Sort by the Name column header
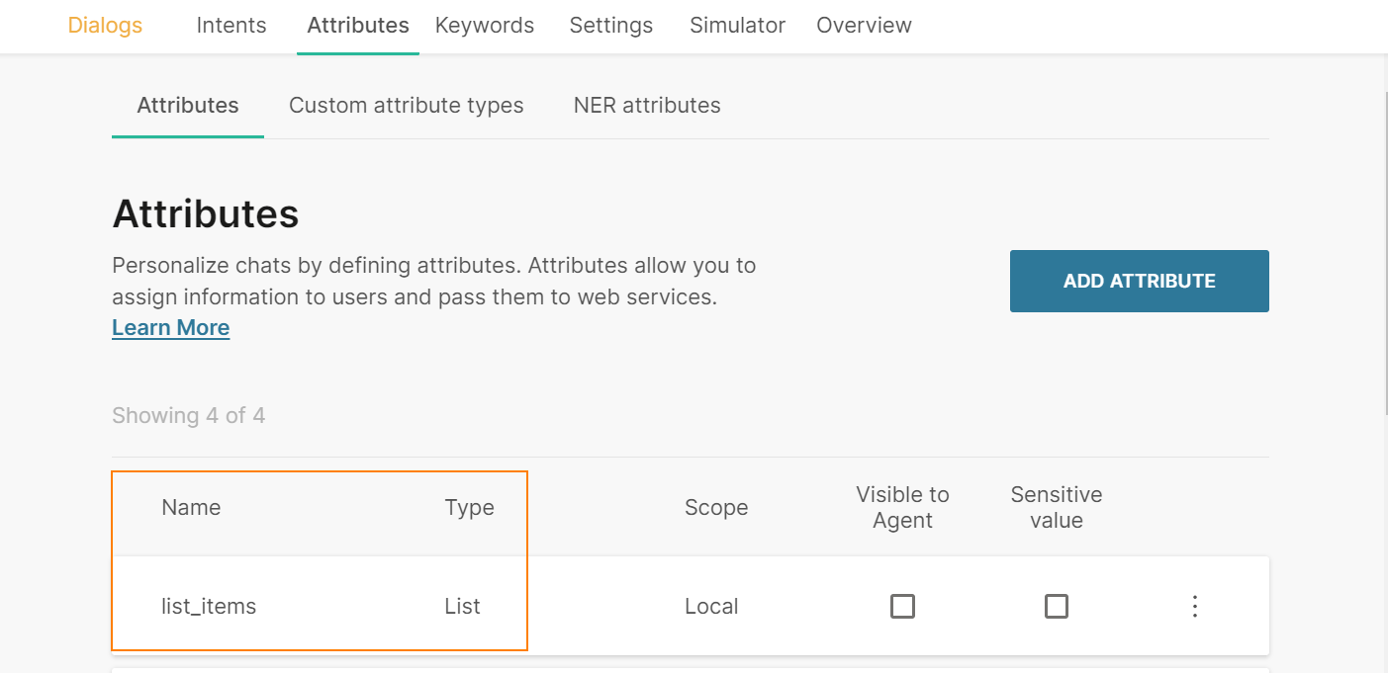Viewport: 1388px width, 673px height. point(191,507)
